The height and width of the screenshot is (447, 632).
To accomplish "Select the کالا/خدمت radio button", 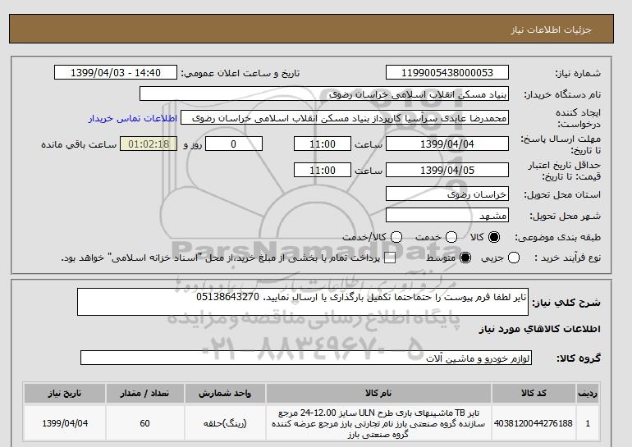I will point(396,237).
